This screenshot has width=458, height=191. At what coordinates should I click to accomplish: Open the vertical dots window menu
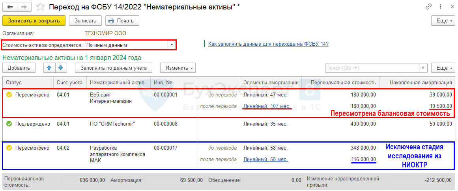439,7
